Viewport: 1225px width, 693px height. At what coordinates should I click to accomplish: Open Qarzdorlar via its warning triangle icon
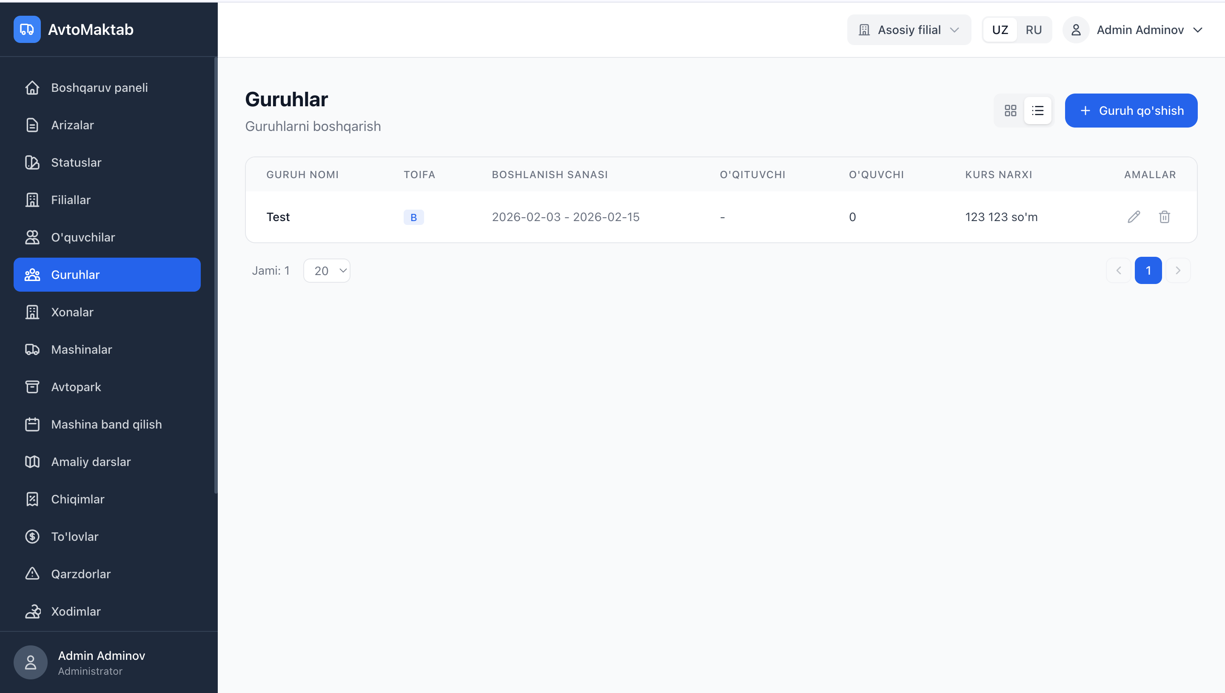click(x=32, y=574)
